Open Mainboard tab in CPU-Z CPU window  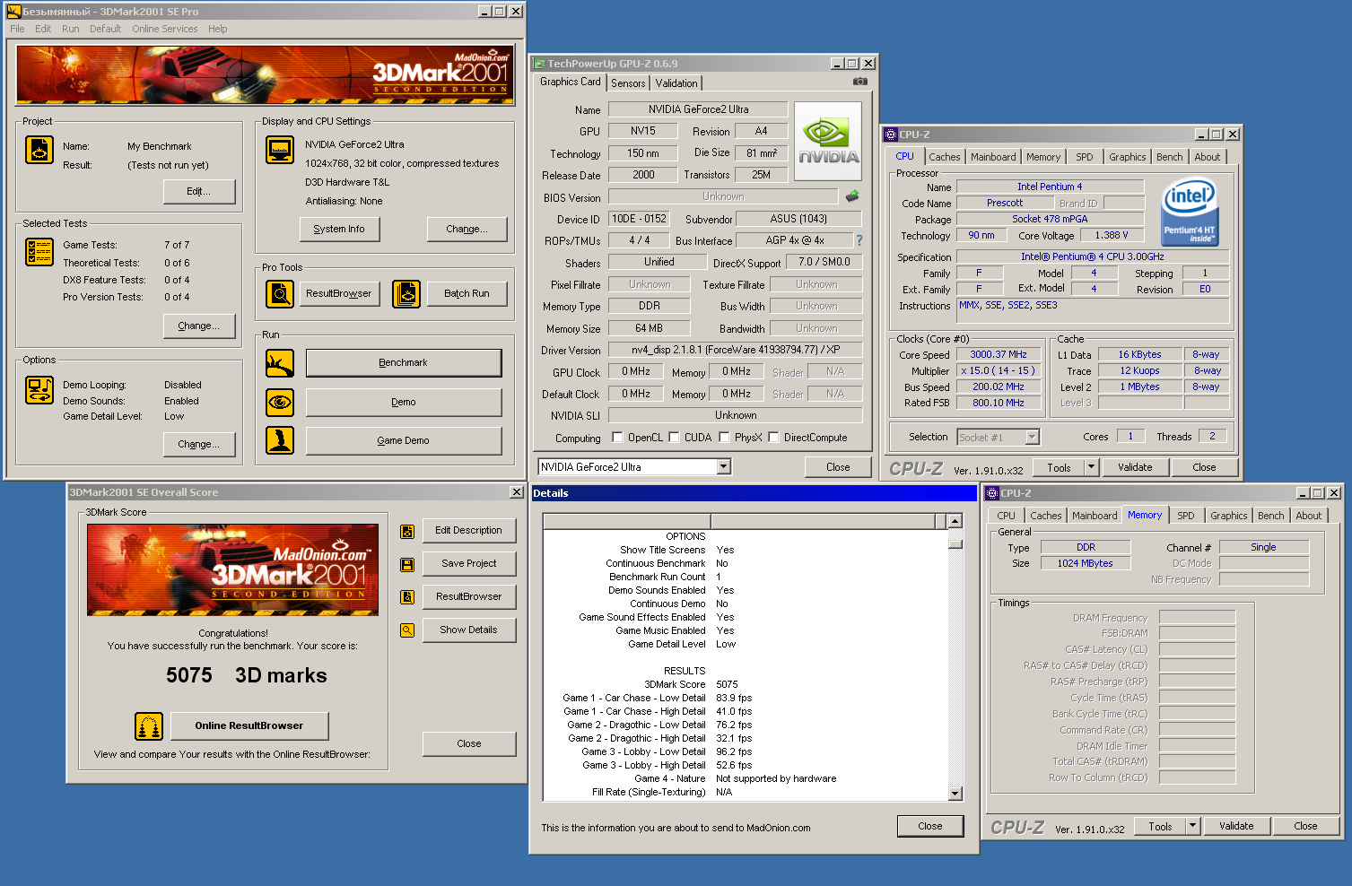click(993, 157)
